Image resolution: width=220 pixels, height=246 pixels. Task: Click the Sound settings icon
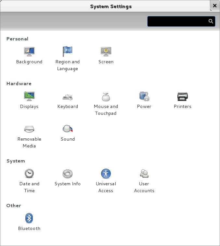click(x=68, y=129)
